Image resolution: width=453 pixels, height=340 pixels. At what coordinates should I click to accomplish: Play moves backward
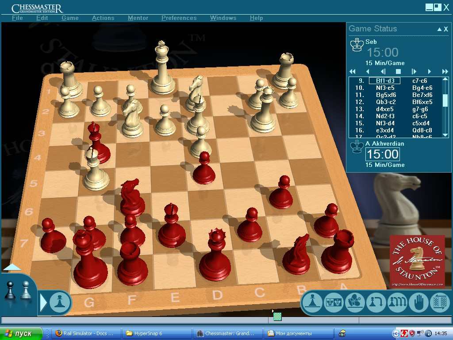pyautogui.click(x=368, y=71)
